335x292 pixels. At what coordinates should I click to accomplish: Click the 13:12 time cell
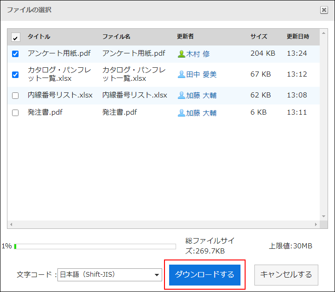[x=297, y=74]
